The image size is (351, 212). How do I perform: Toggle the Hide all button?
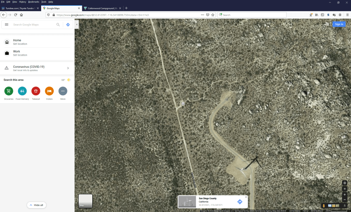pos(36,205)
